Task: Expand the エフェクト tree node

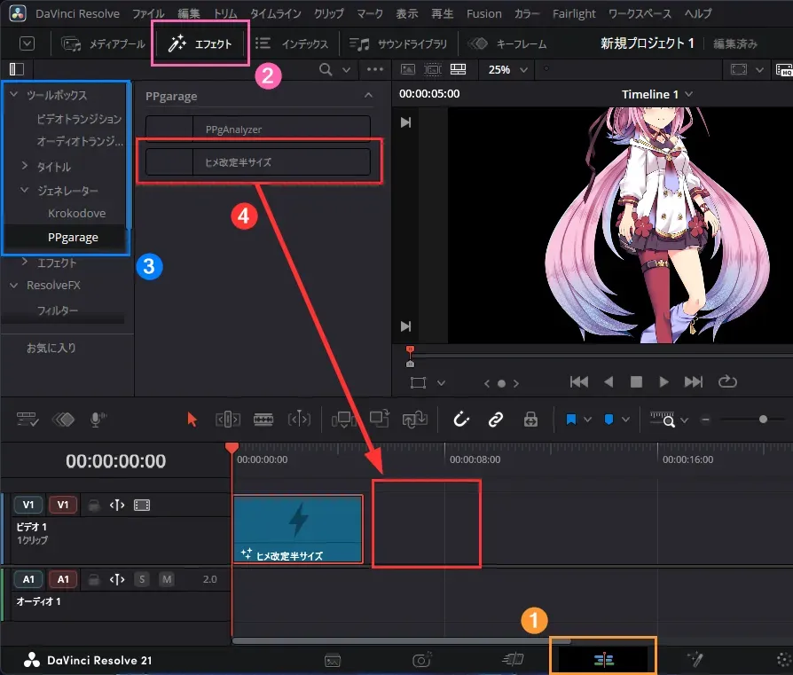Action: (24, 262)
